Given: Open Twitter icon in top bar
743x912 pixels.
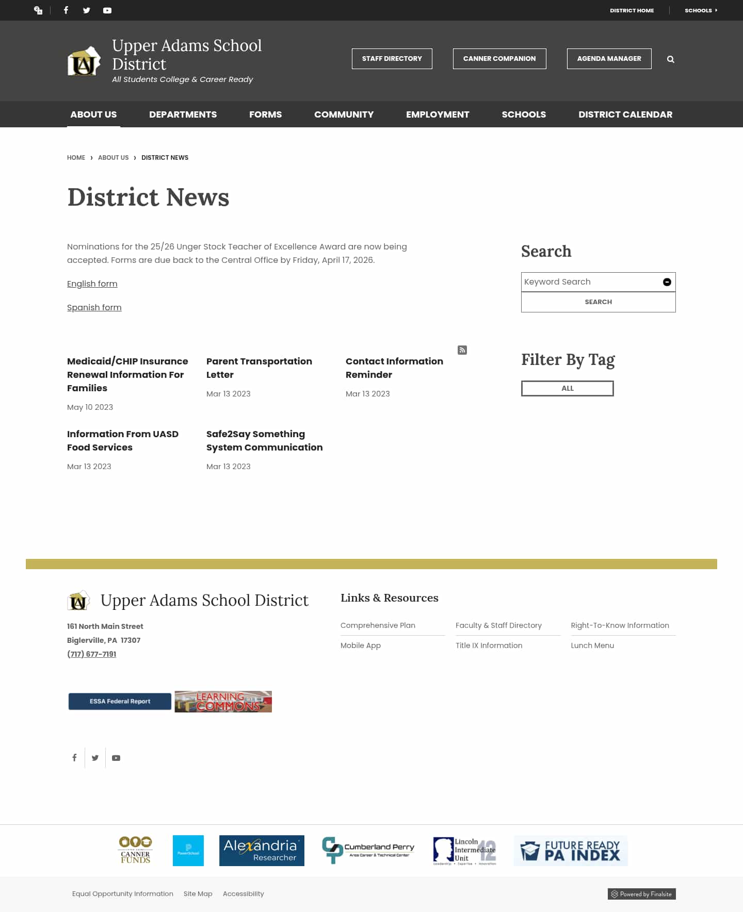Looking at the screenshot, I should click(x=87, y=10).
